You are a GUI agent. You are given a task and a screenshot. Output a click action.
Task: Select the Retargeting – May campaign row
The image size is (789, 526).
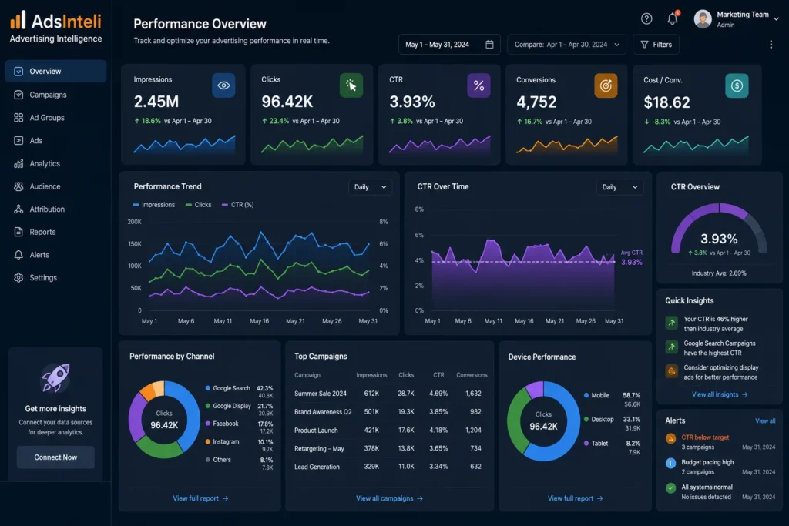tap(389, 448)
